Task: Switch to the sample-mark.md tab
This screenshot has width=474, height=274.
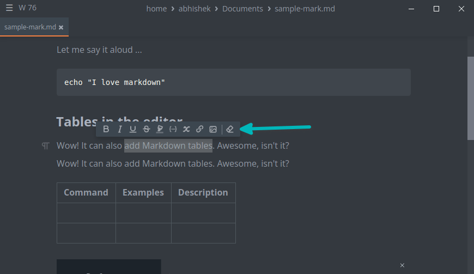Action: point(30,27)
